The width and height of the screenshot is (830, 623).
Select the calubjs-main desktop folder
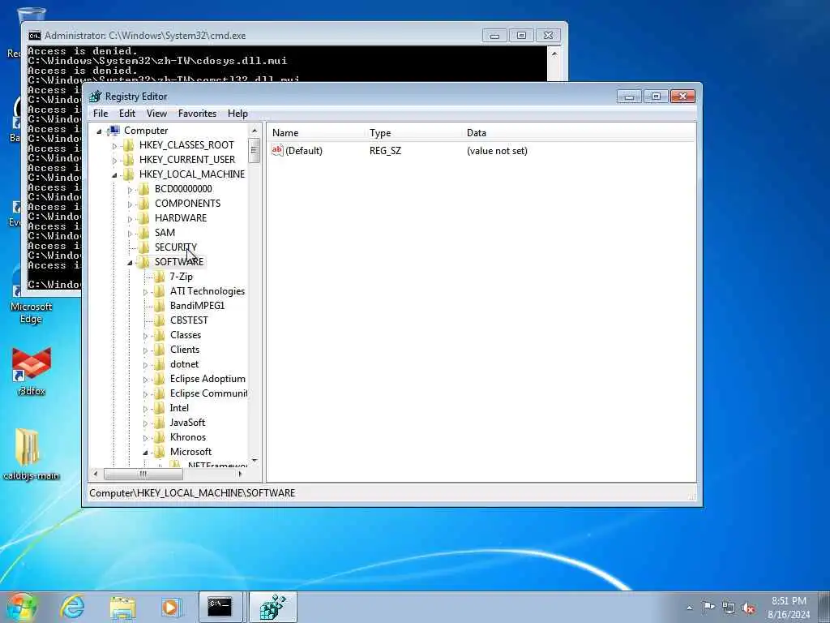point(32,454)
